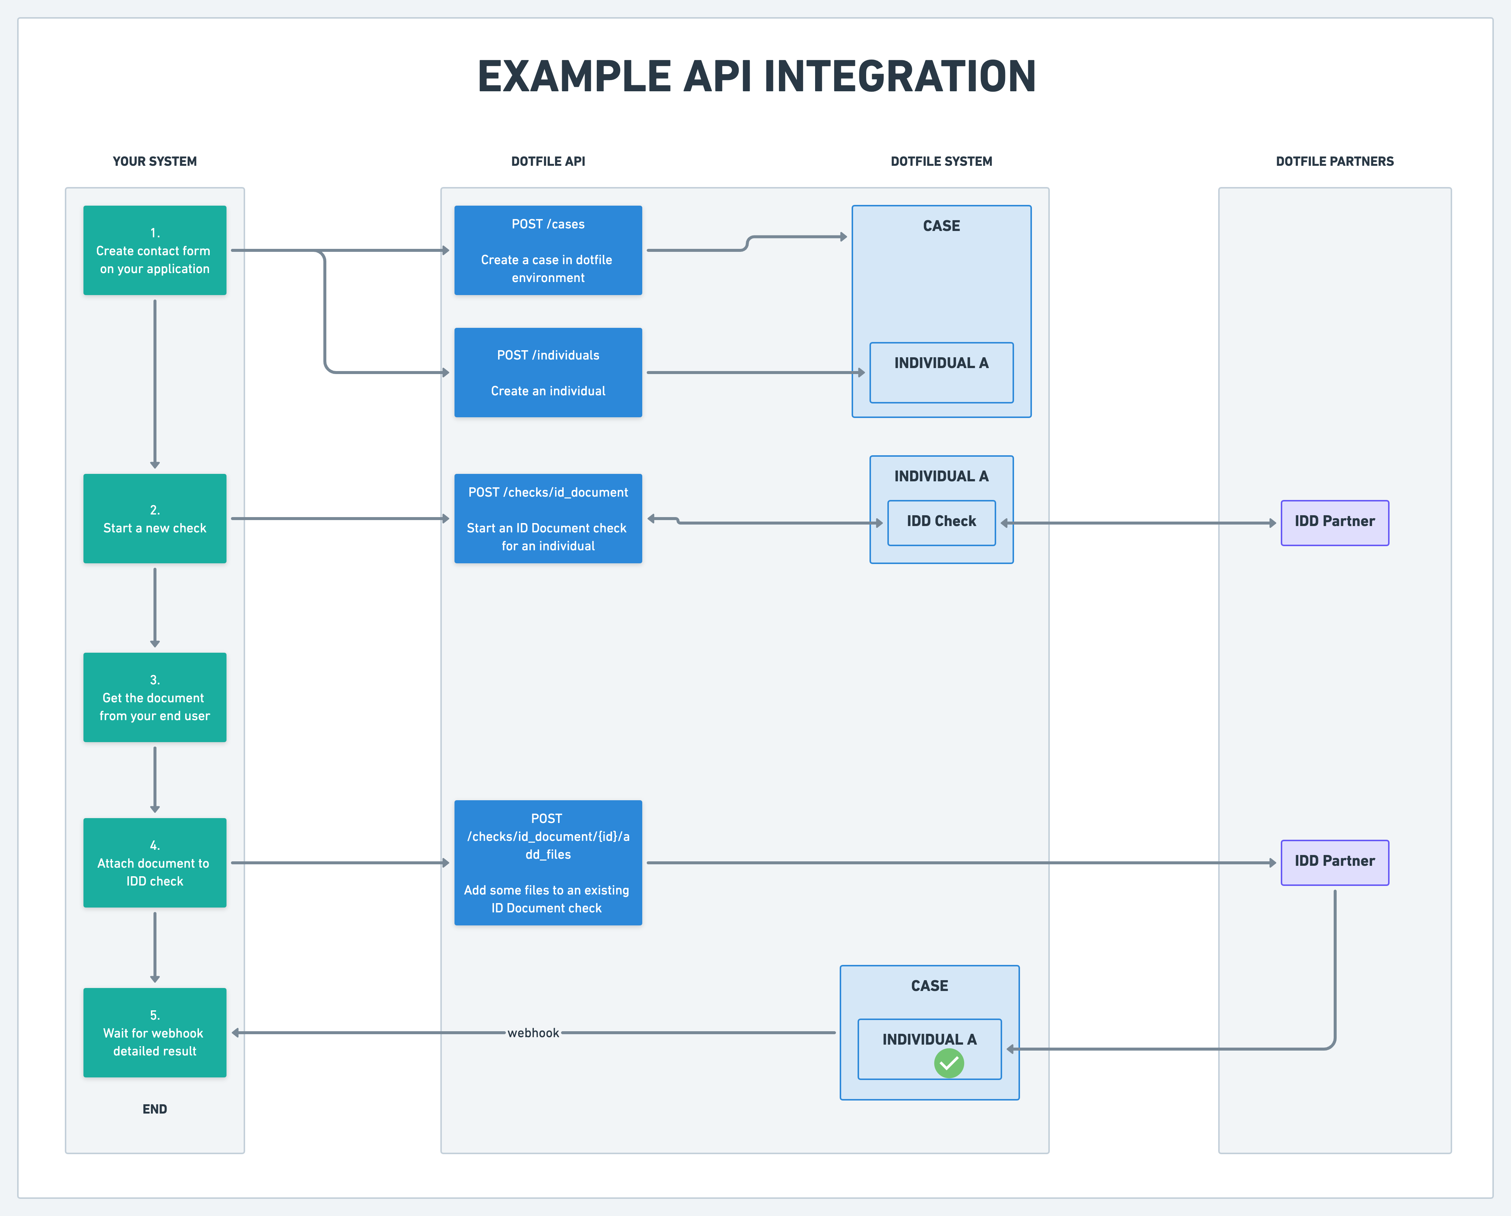This screenshot has height=1216, width=1511.
Task: Click the upper IDD Partner box
Action: [1334, 522]
